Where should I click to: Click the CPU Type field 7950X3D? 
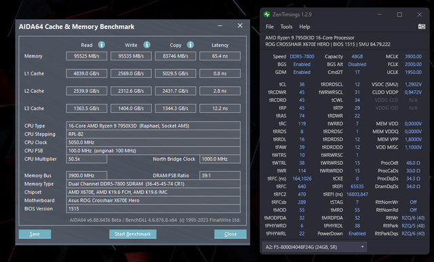coord(153,126)
